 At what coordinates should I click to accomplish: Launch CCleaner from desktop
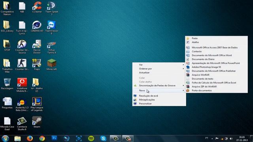tap(37, 7)
